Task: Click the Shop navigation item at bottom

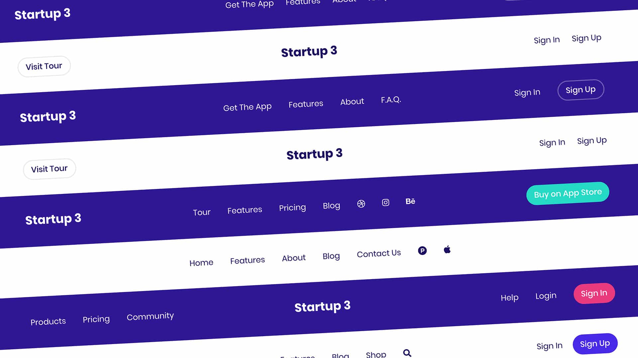Action: click(x=375, y=354)
